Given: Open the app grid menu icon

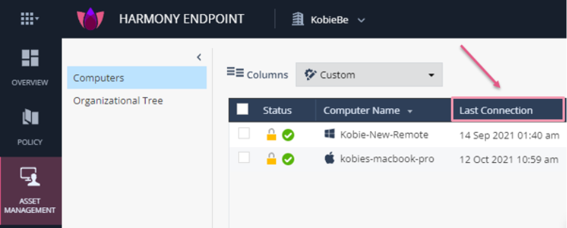Looking at the screenshot, I should 30,19.
